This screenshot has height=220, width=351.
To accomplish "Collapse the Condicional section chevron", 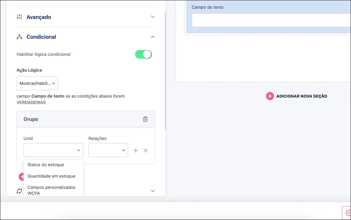I will tap(153, 37).
